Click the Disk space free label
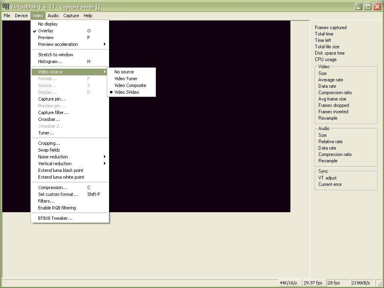Screen dimensions: 384x288 coord(330,53)
